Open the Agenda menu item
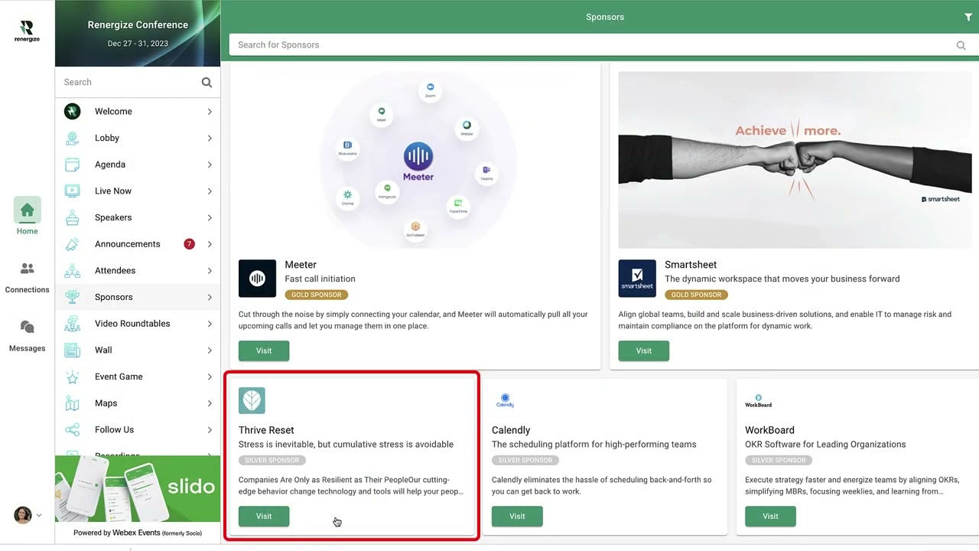979x551 pixels. coord(138,165)
